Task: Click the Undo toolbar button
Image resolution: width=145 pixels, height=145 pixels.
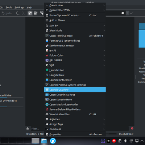Action: tap(7, 13)
